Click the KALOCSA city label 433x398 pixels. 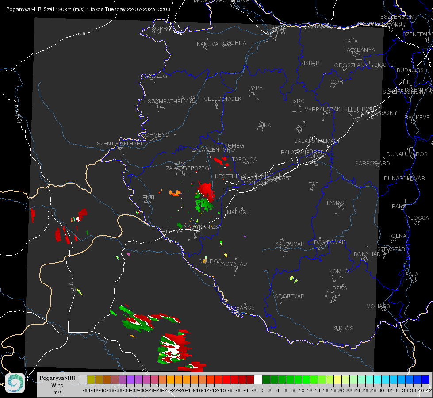(416, 218)
